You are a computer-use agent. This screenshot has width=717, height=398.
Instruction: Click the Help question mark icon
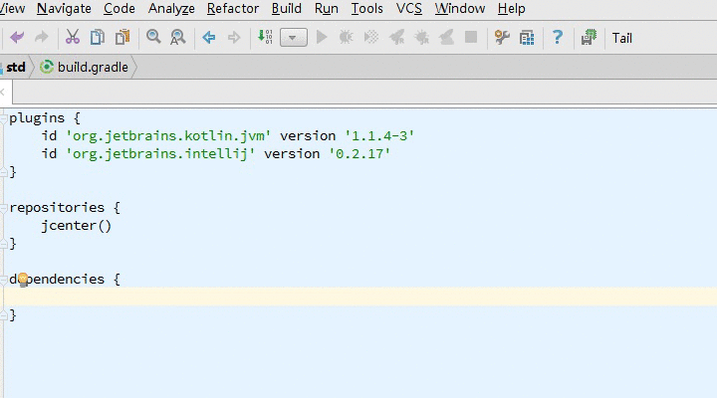pyautogui.click(x=558, y=37)
